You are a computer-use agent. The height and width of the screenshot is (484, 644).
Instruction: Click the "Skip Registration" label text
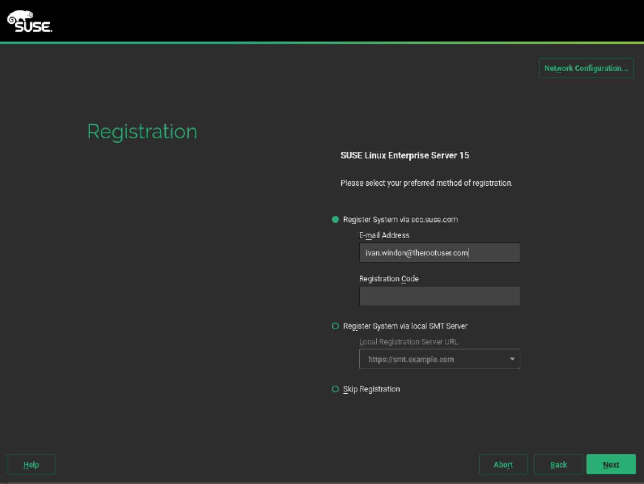point(371,389)
